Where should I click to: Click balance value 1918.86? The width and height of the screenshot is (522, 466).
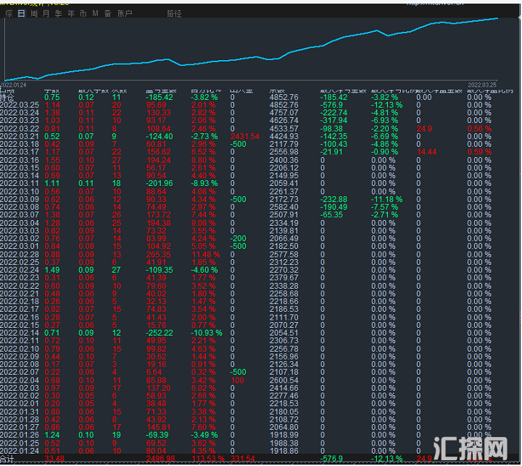pos(283,451)
